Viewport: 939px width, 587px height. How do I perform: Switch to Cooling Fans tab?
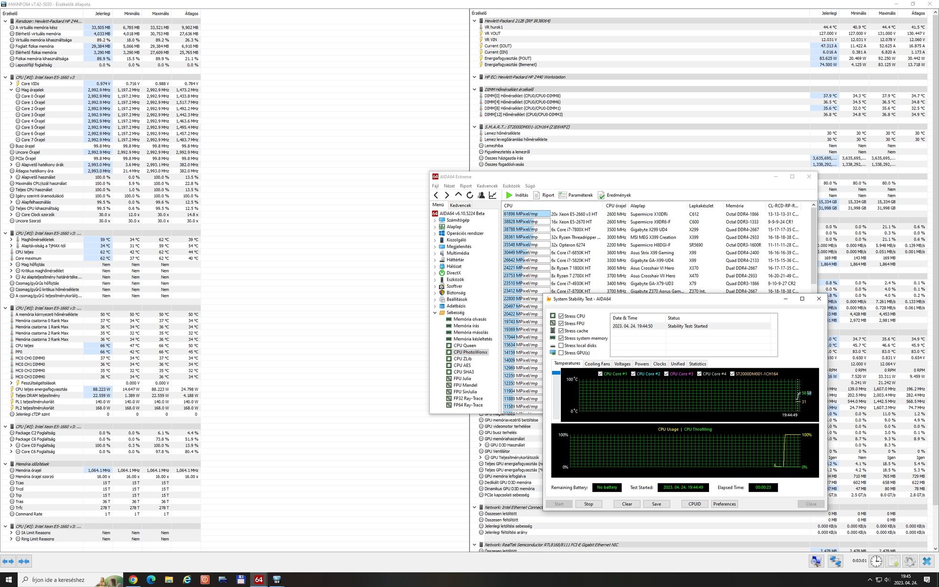click(x=597, y=364)
